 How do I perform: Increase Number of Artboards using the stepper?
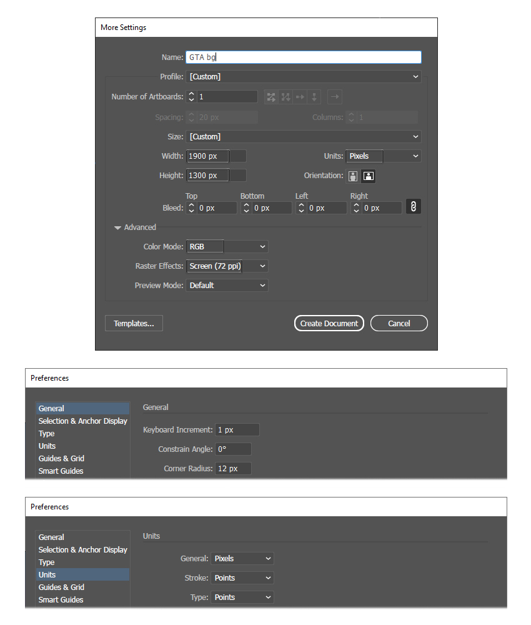click(191, 94)
